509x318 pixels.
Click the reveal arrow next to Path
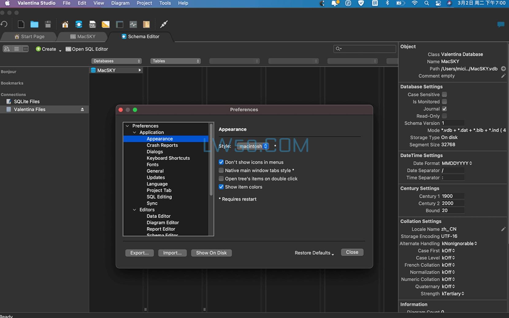click(503, 68)
